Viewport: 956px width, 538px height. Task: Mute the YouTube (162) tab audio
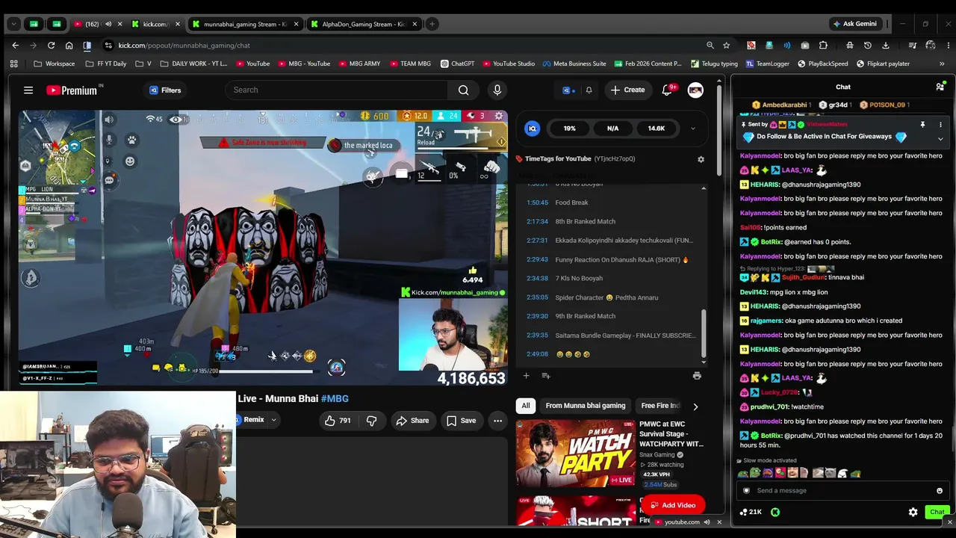(108, 24)
